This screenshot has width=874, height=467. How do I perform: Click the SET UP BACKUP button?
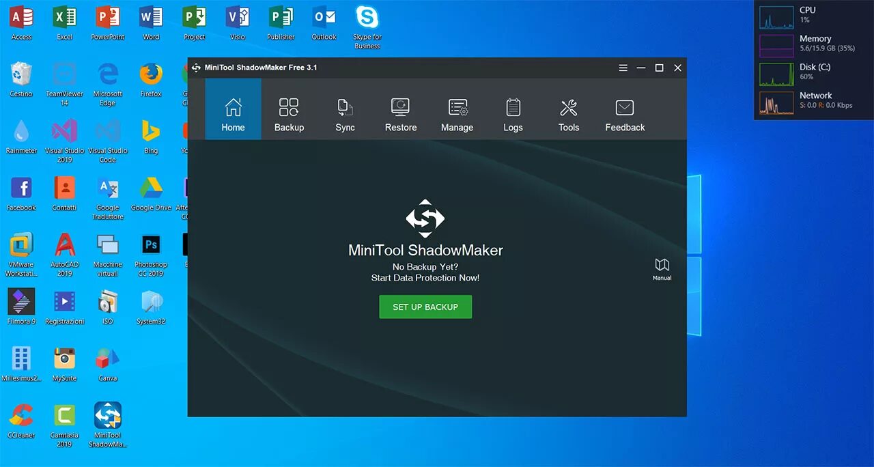coord(425,307)
